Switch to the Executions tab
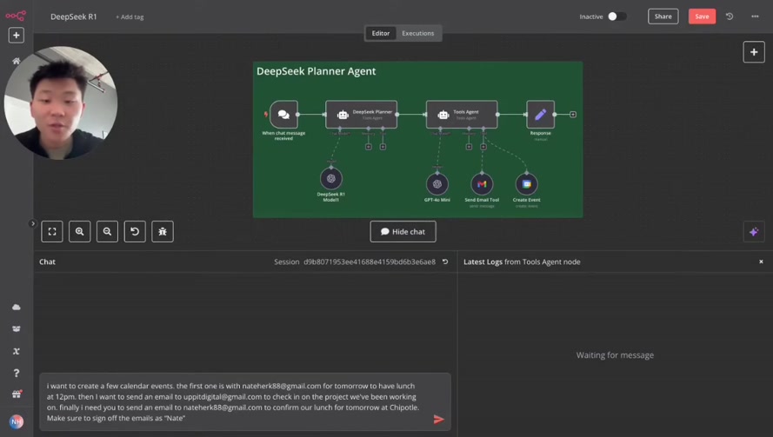The image size is (773, 437). coord(418,33)
